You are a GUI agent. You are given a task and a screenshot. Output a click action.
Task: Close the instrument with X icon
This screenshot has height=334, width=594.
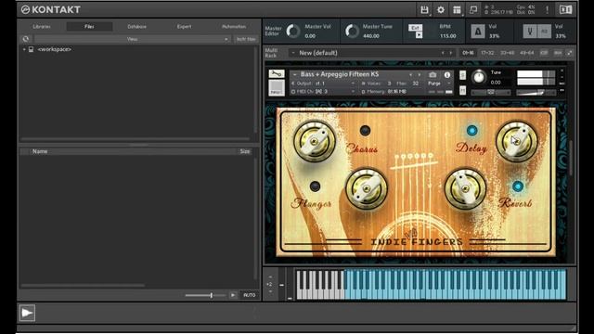point(562,71)
